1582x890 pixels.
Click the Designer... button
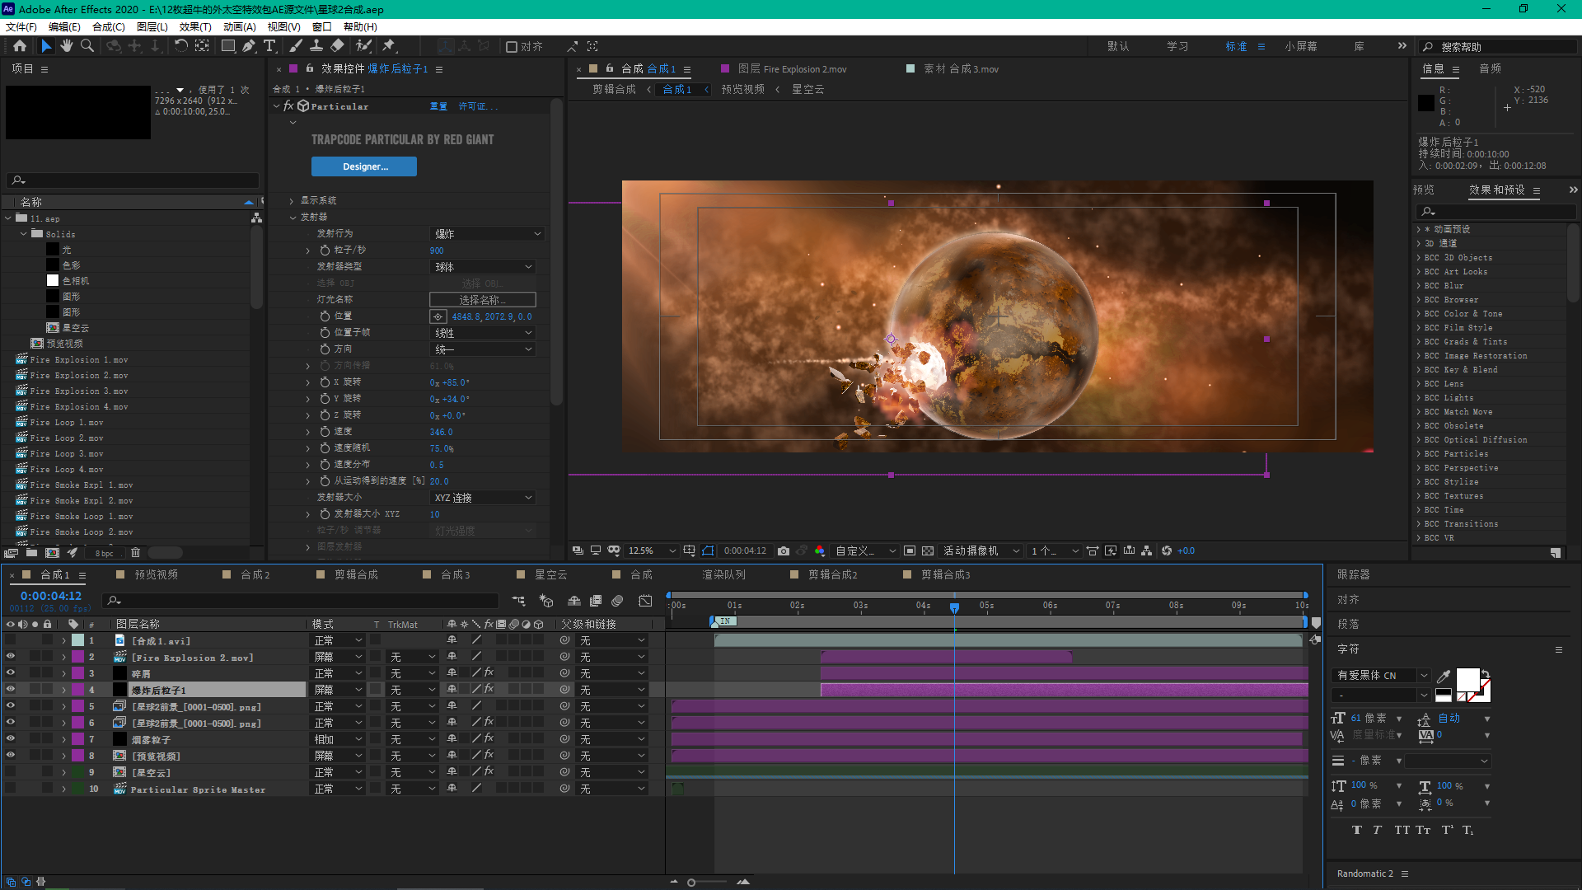pyautogui.click(x=364, y=166)
